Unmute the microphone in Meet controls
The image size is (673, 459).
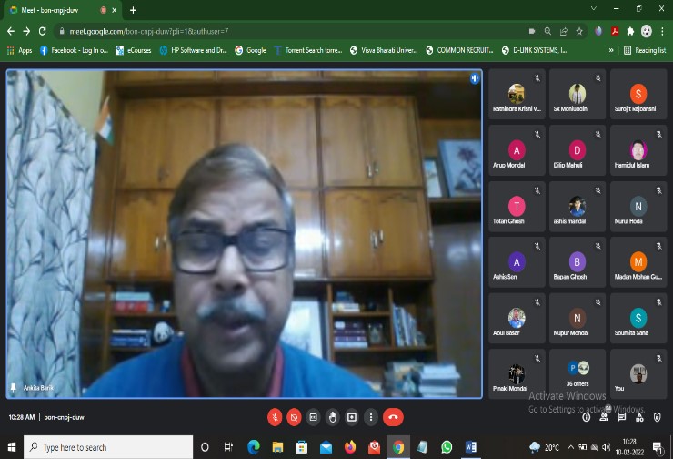click(x=275, y=417)
